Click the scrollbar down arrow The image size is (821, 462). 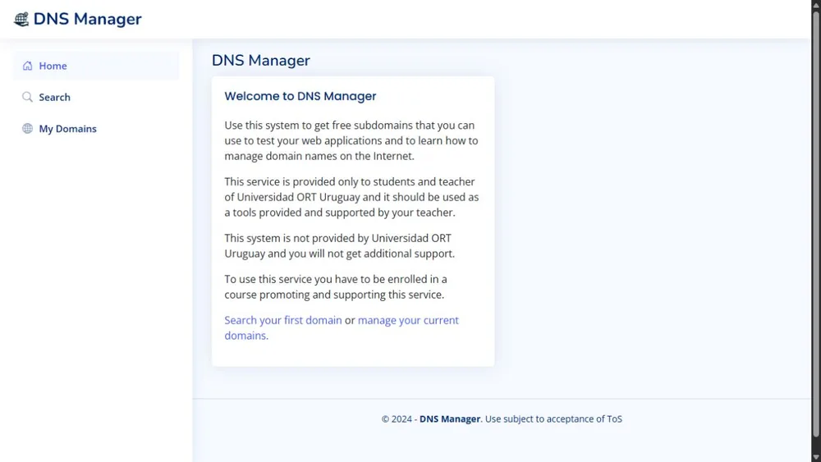[816, 457]
